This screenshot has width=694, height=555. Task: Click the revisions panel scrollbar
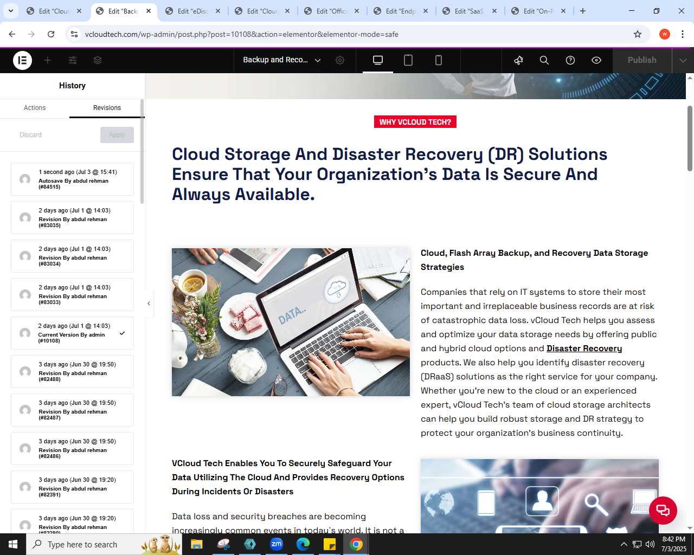(x=142, y=152)
